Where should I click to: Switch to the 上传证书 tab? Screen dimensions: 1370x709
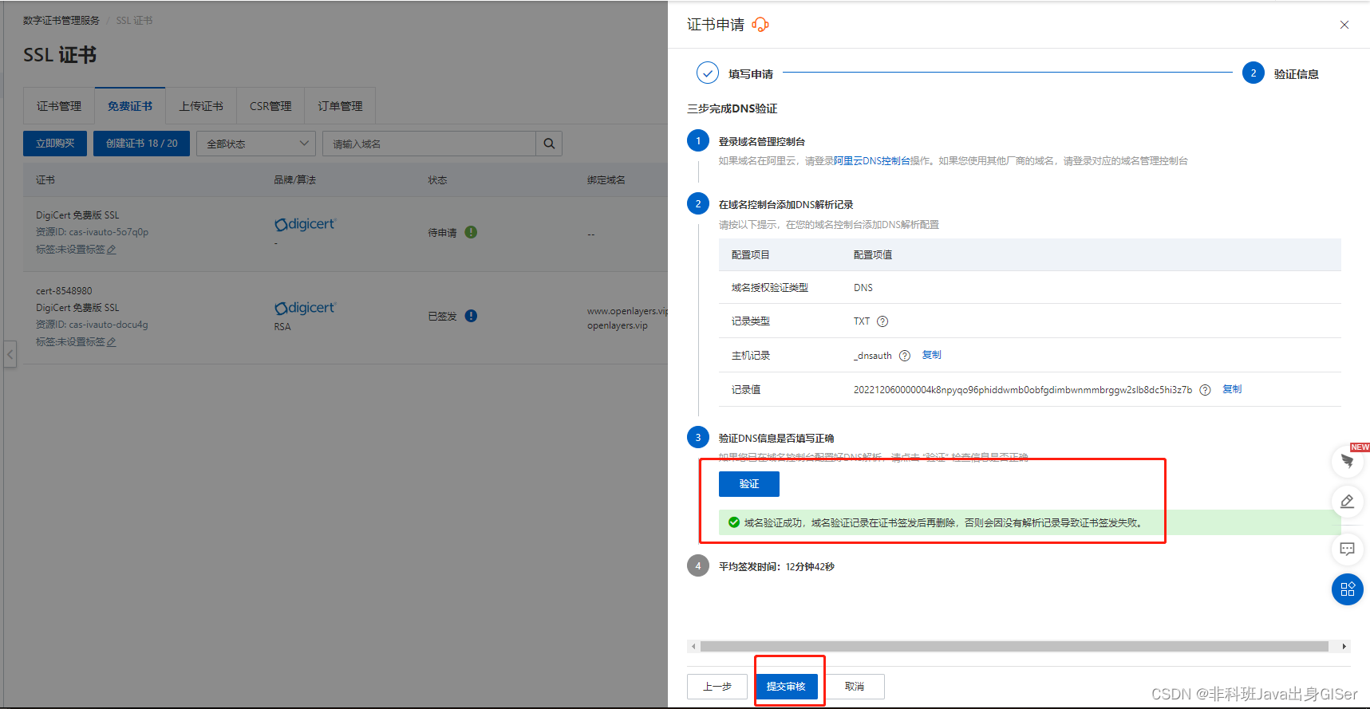[201, 106]
